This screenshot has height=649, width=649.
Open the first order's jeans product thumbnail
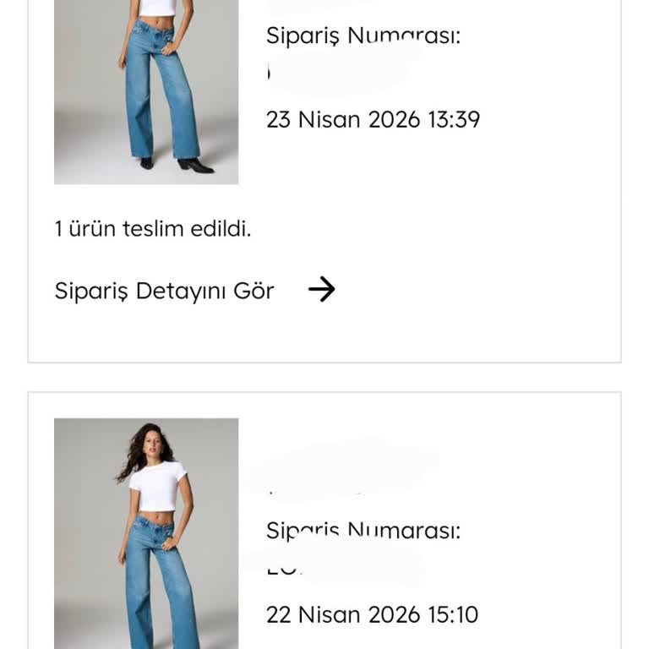146,91
